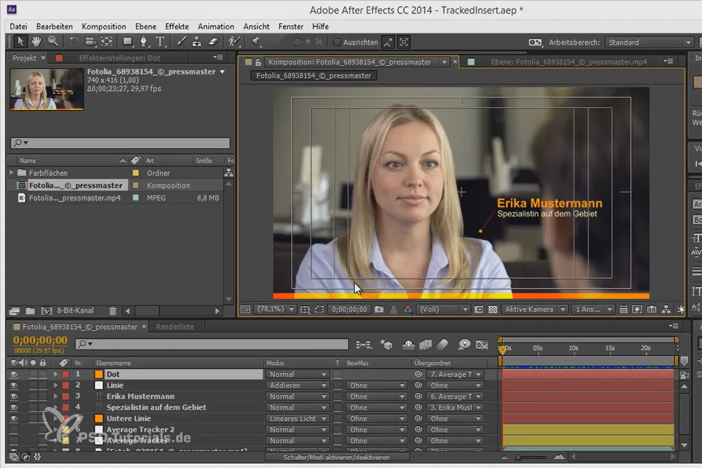Click the Composition mini-flowchart icon in timeline
The image size is (702, 468).
(x=363, y=345)
